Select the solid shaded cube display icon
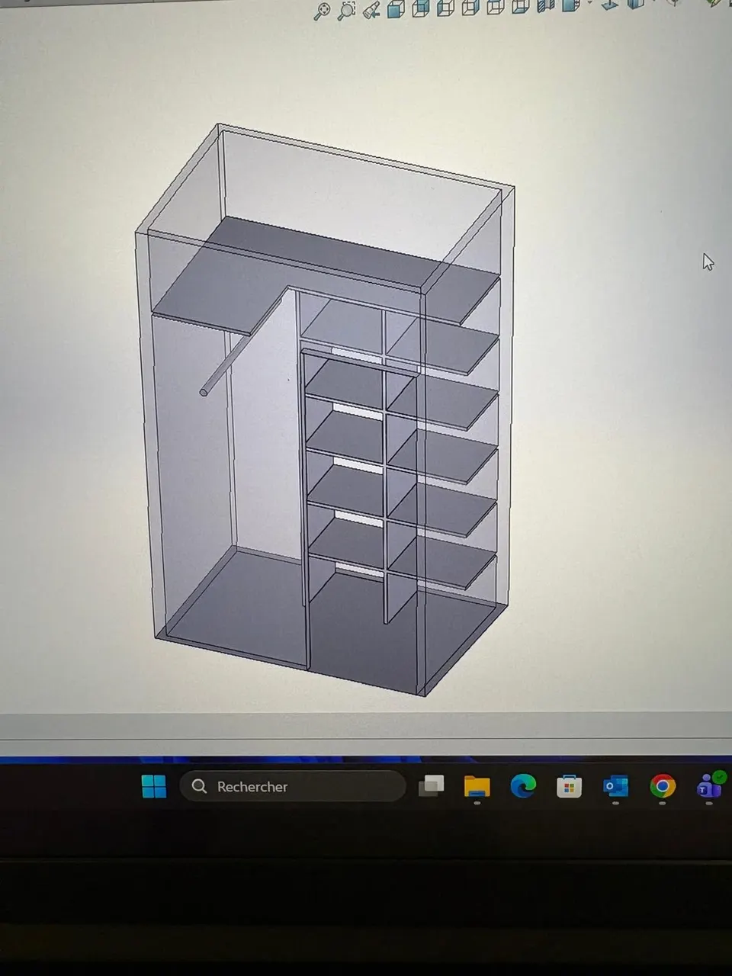 395,9
